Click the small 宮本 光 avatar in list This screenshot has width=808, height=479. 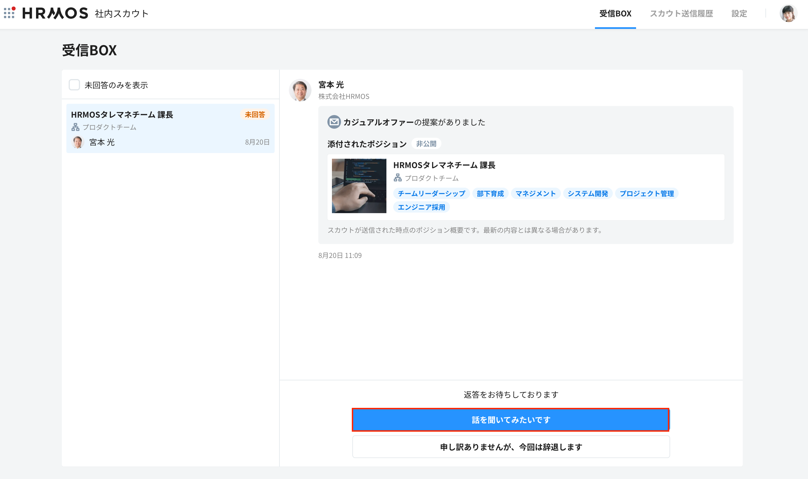click(77, 142)
